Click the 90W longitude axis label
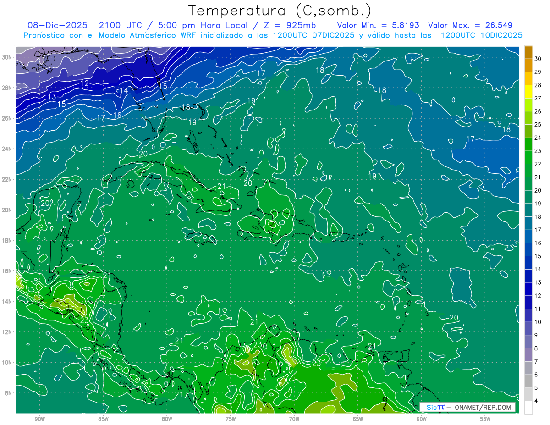 [x=39, y=419]
